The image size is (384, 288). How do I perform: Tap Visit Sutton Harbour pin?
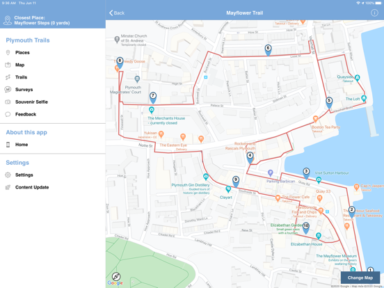click(x=319, y=180)
